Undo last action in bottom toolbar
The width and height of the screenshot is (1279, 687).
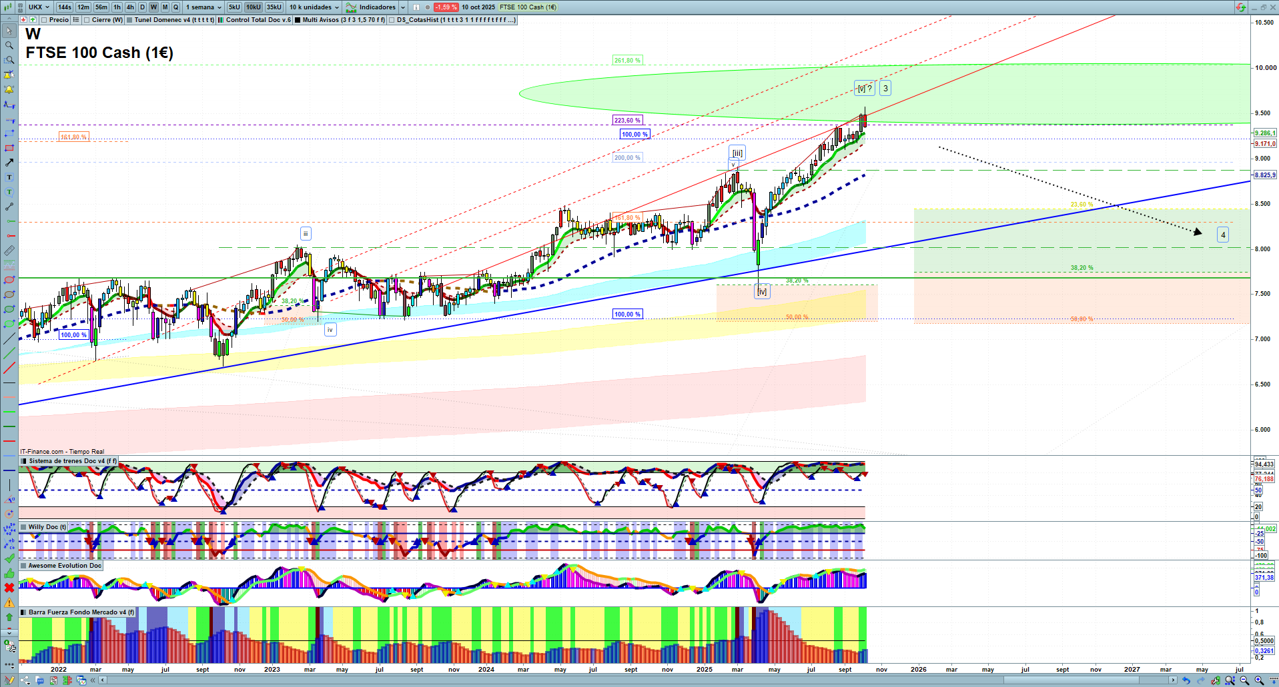(1186, 680)
